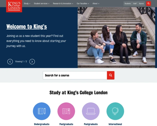Open site search via red header magnifier
Screen dimensions: 157x126
click(x=148, y=3)
